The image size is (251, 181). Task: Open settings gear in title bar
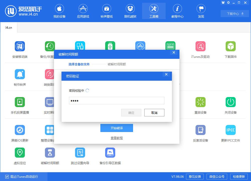[228, 3]
